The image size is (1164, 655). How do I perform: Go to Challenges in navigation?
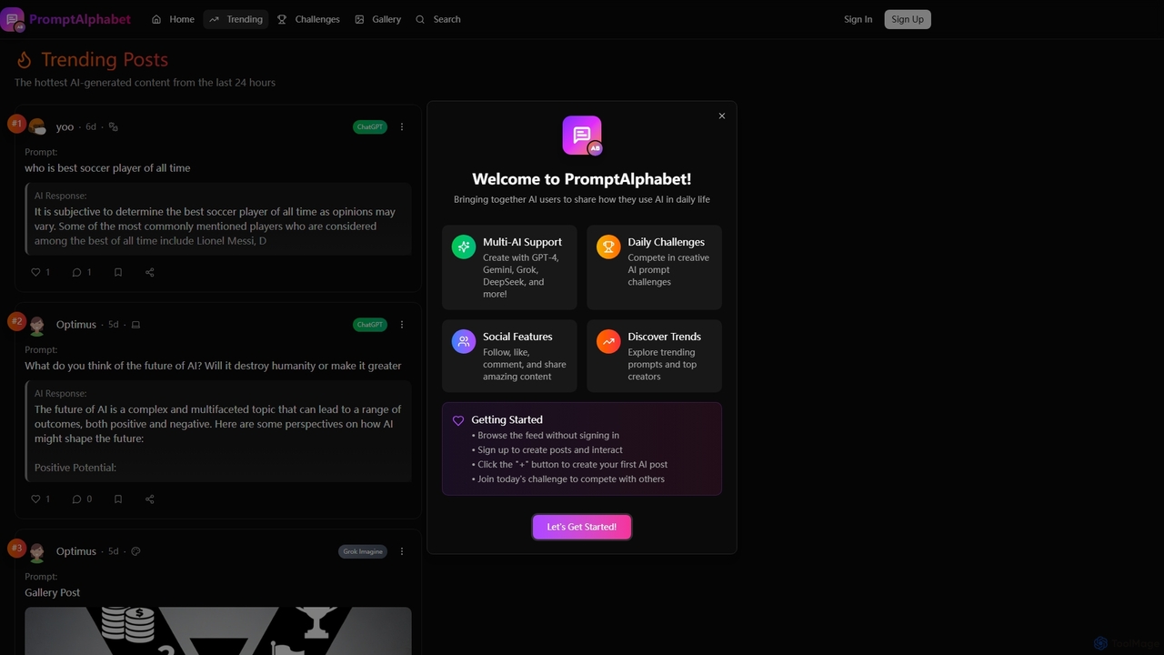308,19
